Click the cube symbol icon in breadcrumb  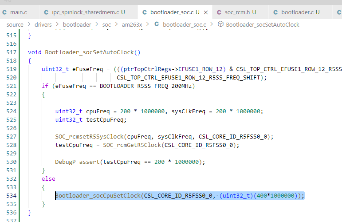click(x=220, y=24)
